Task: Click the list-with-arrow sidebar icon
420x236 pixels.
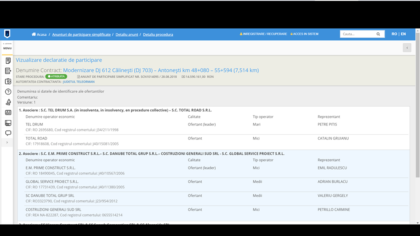Action: tap(8, 71)
